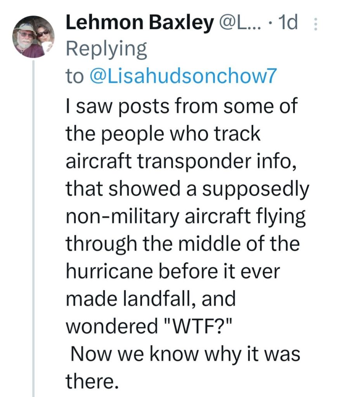The width and height of the screenshot is (337, 397).
Task: Click Lehmon Baxley's profile avatar
Action: (x=34, y=37)
